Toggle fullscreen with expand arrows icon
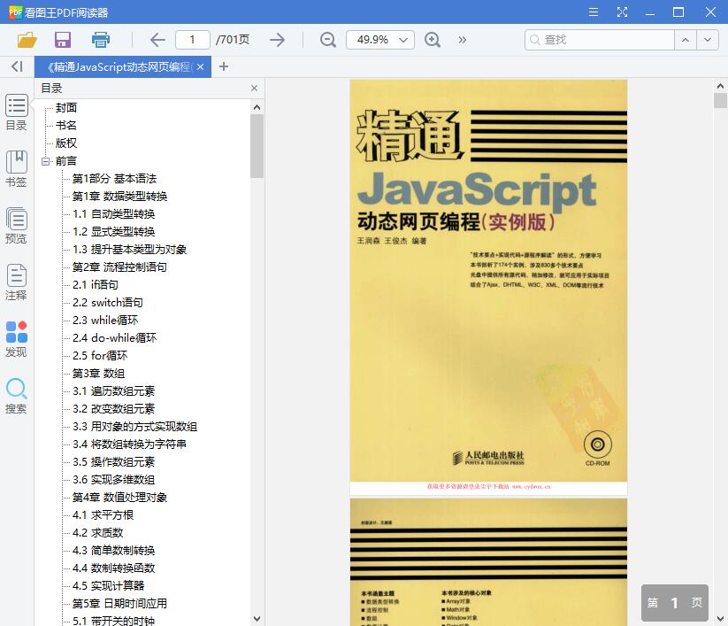 (622, 12)
